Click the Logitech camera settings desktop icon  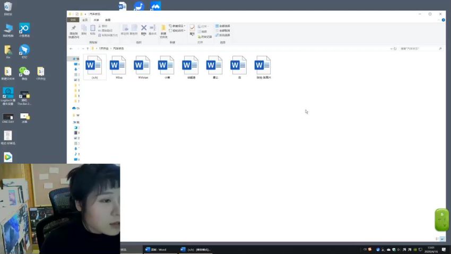click(8, 96)
